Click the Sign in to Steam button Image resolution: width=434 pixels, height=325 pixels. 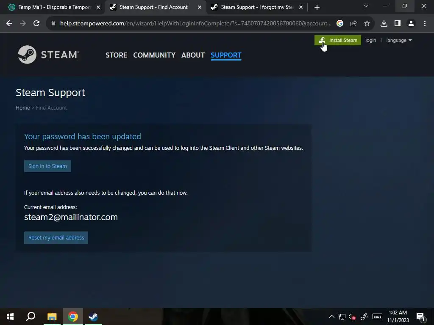pos(47,166)
